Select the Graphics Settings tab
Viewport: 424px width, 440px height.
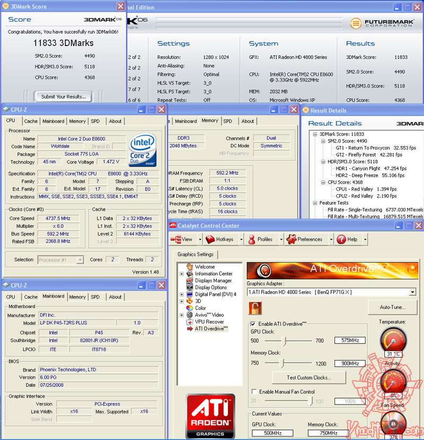(196, 254)
